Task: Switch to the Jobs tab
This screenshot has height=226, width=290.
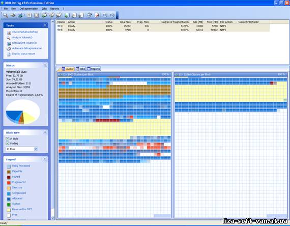Action: pos(80,69)
